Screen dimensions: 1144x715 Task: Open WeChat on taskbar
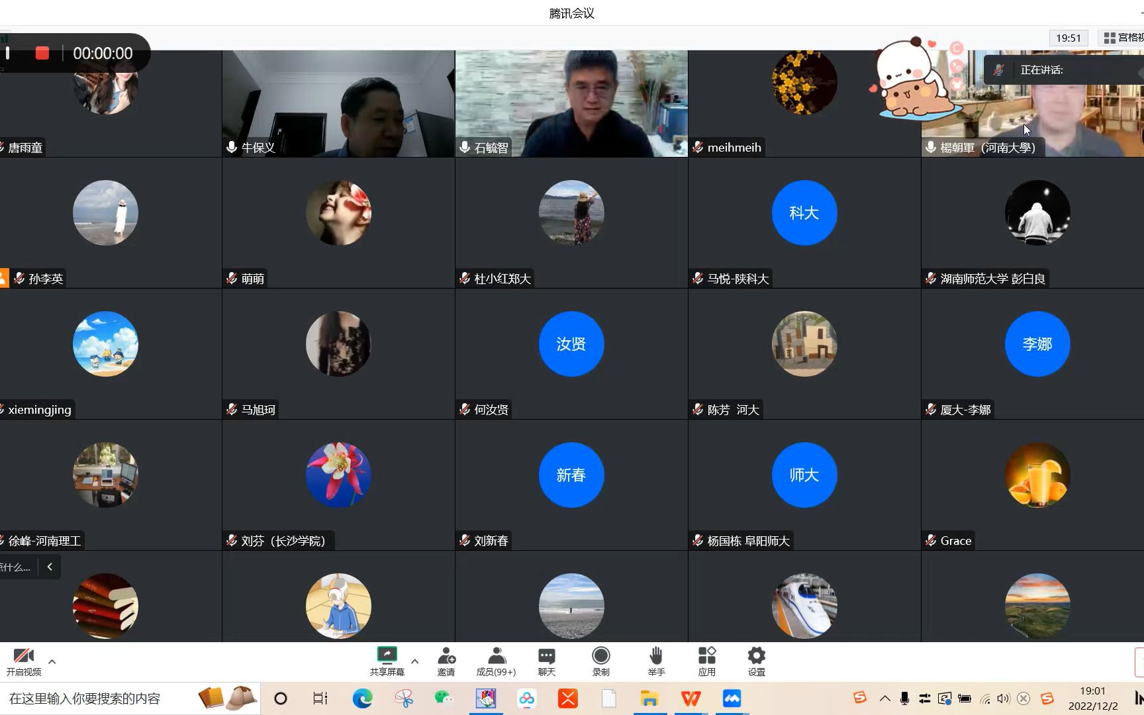(444, 698)
